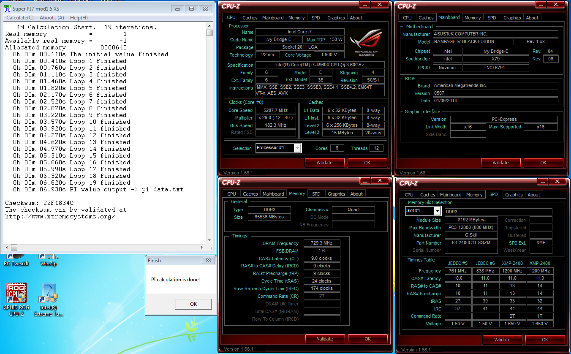Click the Super PI vertical scrollbar up arrow
The height and width of the screenshot is (354, 571).
coord(209,26)
